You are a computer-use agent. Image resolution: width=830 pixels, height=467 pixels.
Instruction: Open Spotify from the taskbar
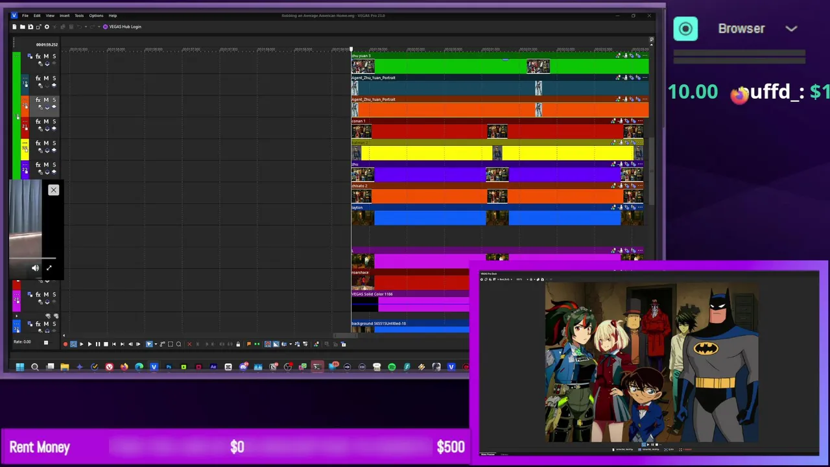[x=392, y=367]
